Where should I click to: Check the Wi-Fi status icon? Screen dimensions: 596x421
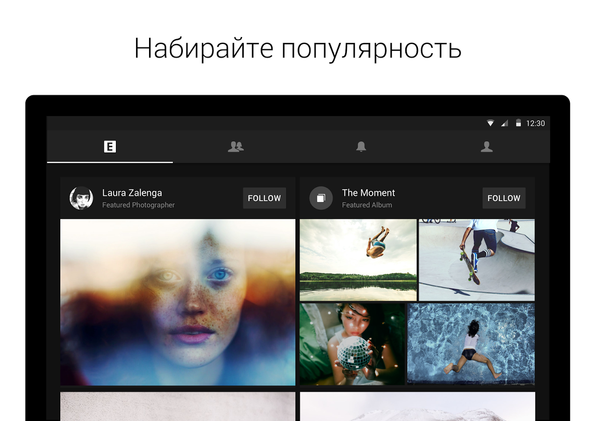pos(490,123)
